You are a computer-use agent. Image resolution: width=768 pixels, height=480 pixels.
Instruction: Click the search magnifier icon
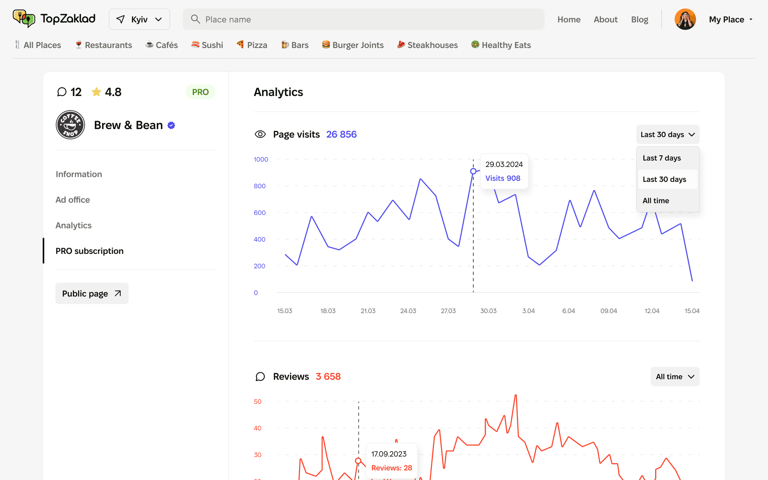[x=195, y=19]
